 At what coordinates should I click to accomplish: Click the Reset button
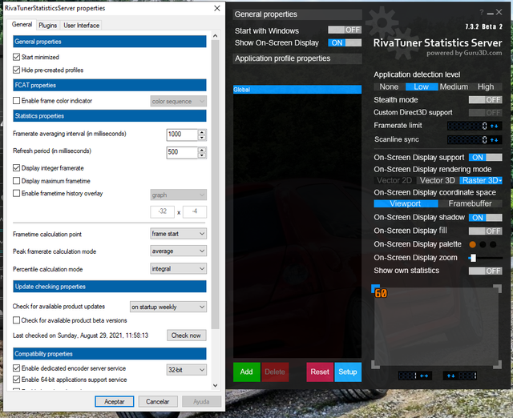tap(320, 372)
